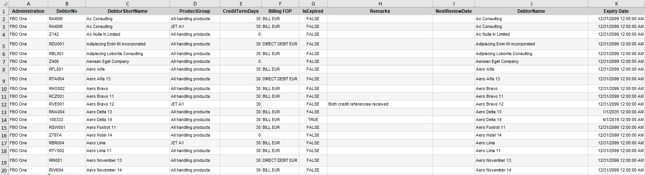Select row 12 header
Image resolution: width=645 pixels, height=175 pixels.
[x=4, y=104]
